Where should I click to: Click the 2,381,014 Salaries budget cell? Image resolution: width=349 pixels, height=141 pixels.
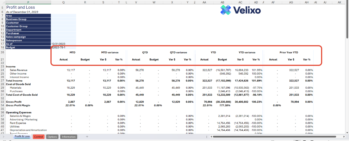point(224,116)
